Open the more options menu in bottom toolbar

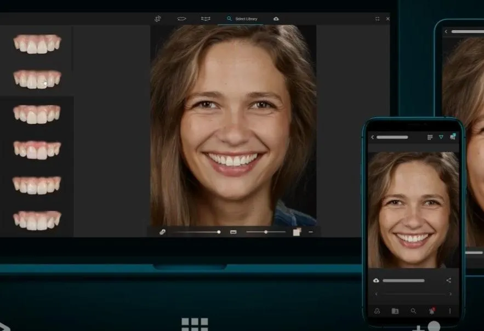tap(311, 232)
